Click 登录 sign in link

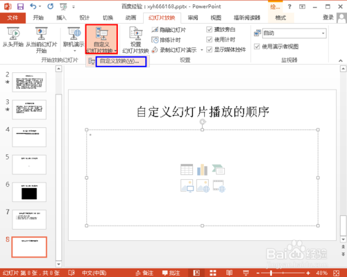pyautogui.click(x=328, y=17)
